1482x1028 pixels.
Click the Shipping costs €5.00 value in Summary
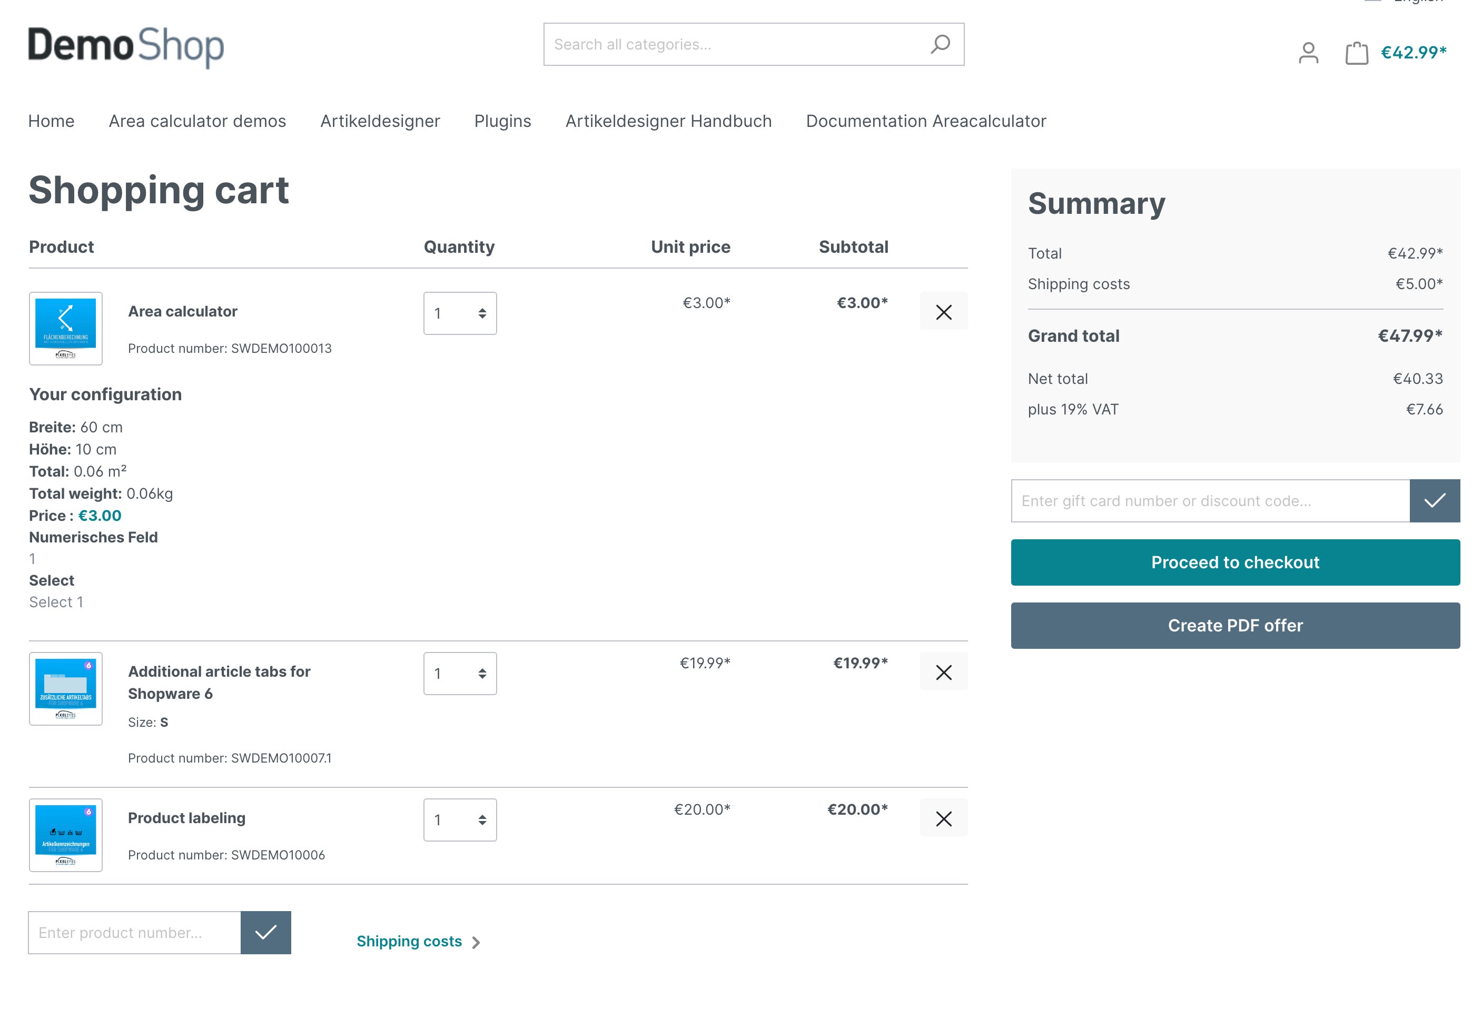[1418, 284]
